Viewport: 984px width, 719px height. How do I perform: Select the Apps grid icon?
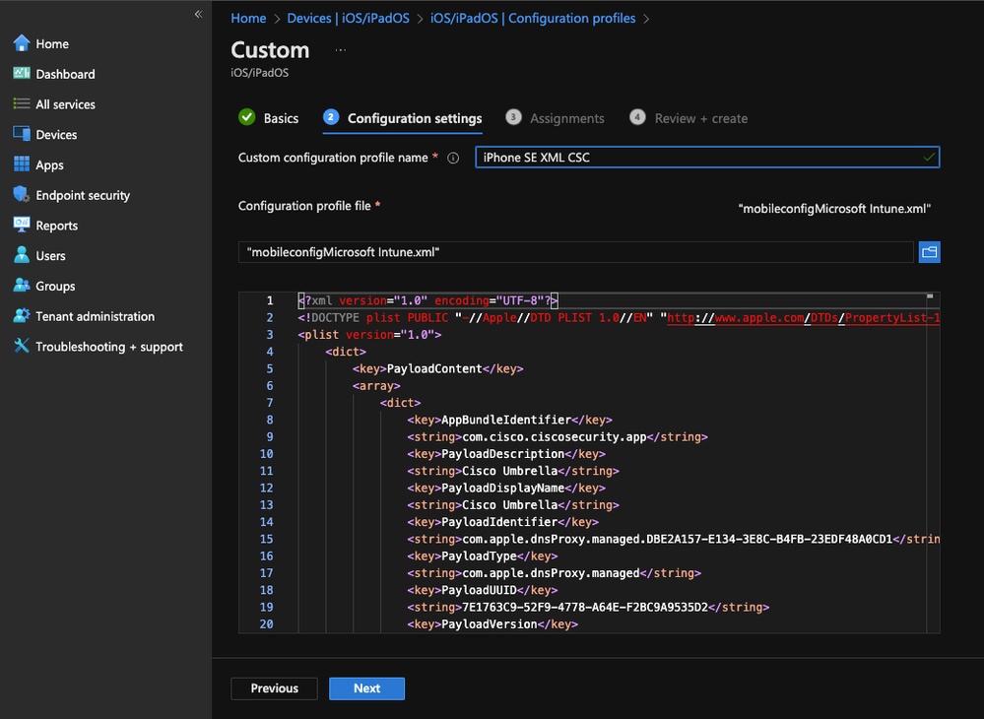[21, 164]
